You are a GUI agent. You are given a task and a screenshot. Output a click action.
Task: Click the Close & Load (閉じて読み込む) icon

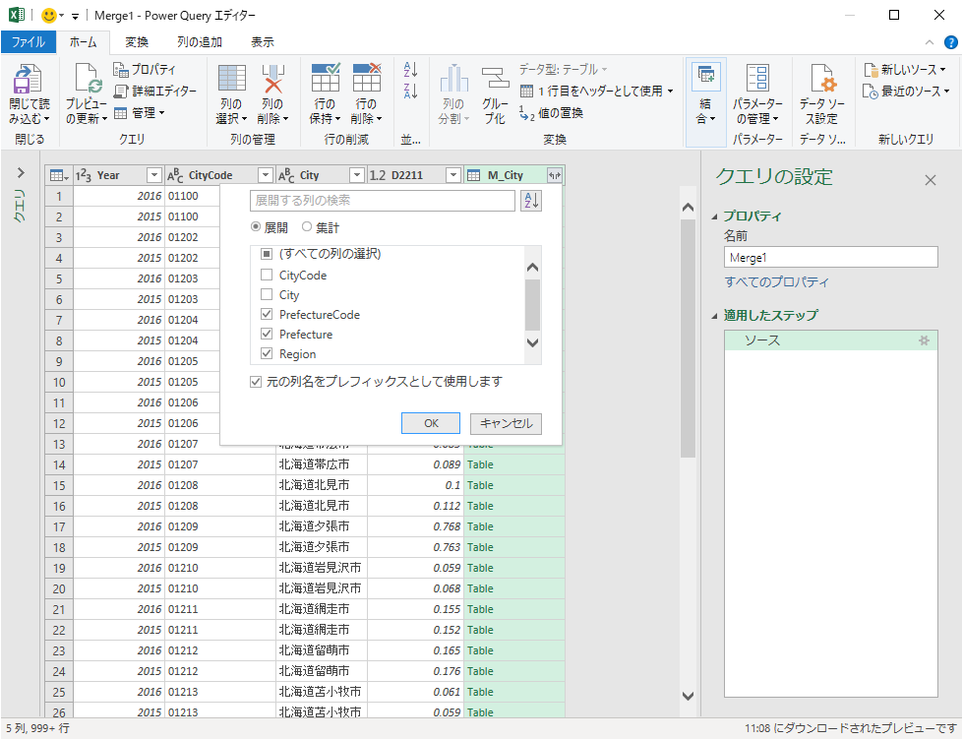27,81
